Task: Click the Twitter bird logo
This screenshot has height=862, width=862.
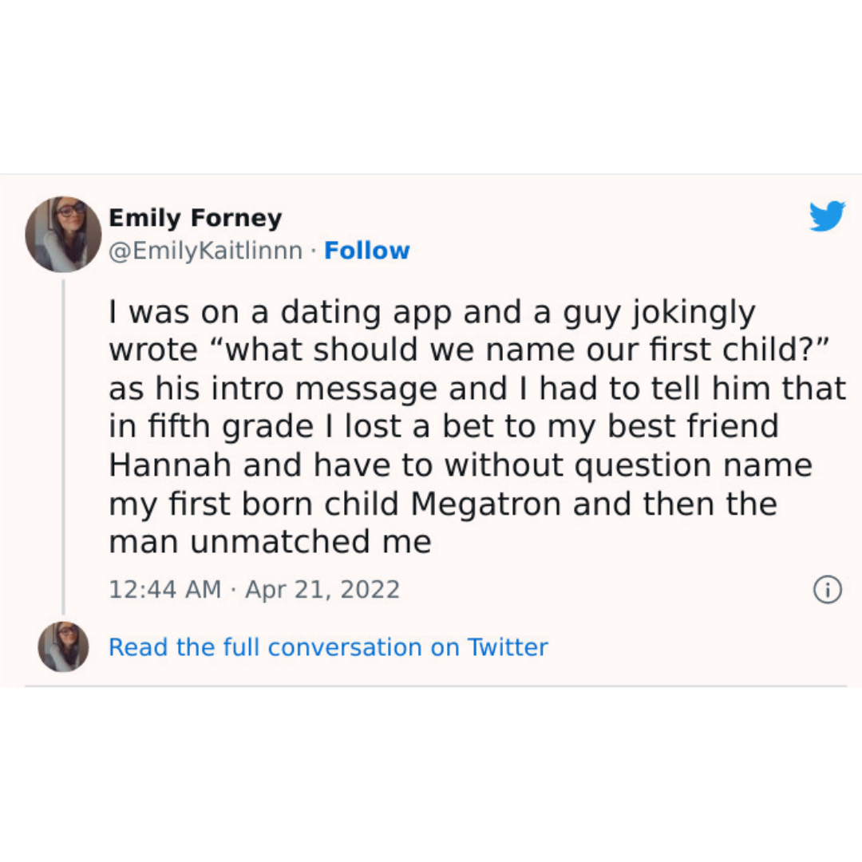Action: click(x=827, y=216)
